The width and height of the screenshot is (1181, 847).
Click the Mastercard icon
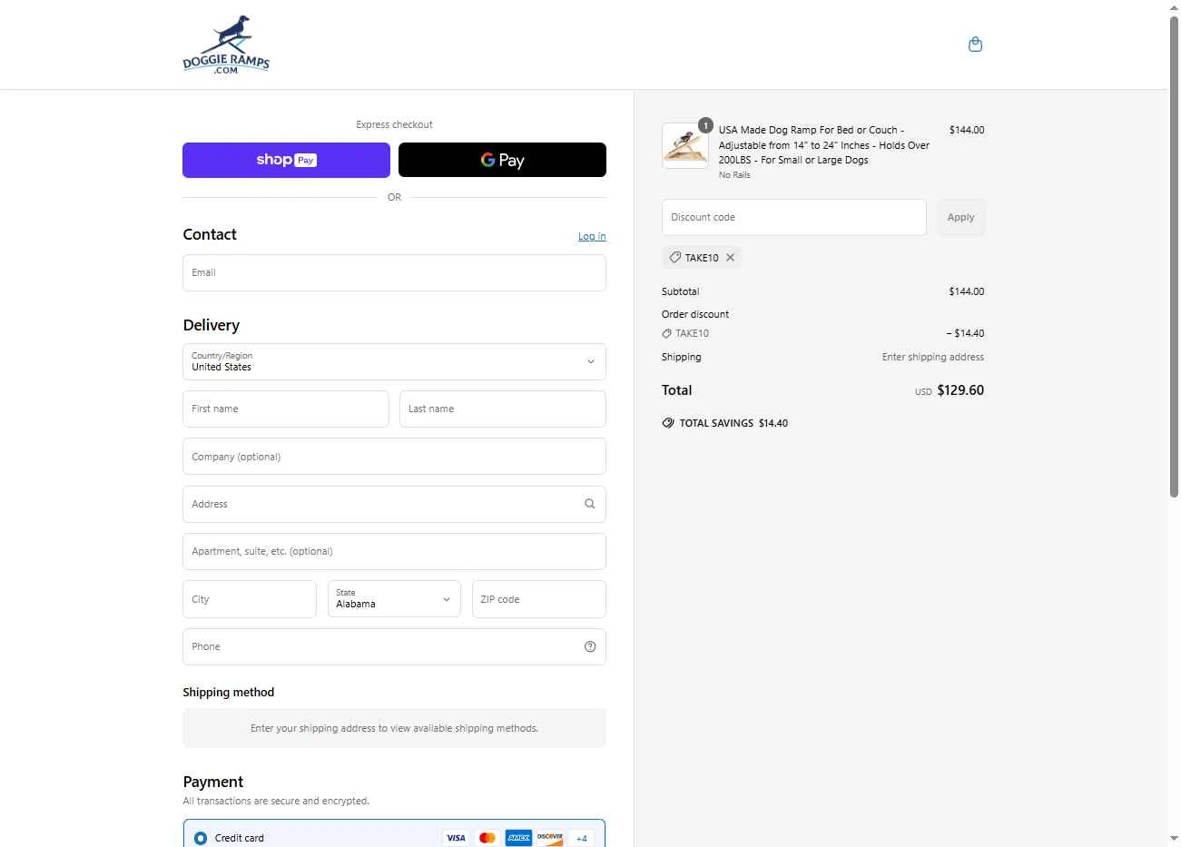point(487,838)
